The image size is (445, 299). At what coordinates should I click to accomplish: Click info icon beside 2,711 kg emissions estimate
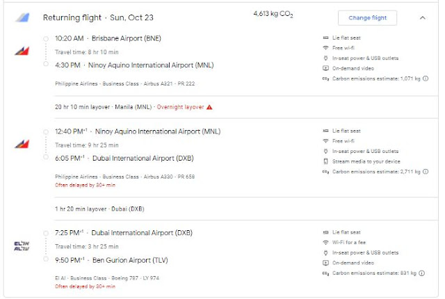point(425,172)
